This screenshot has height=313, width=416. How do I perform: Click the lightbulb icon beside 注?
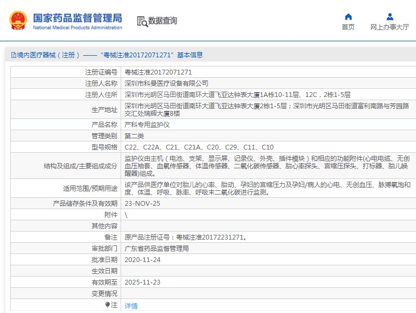[107, 305]
